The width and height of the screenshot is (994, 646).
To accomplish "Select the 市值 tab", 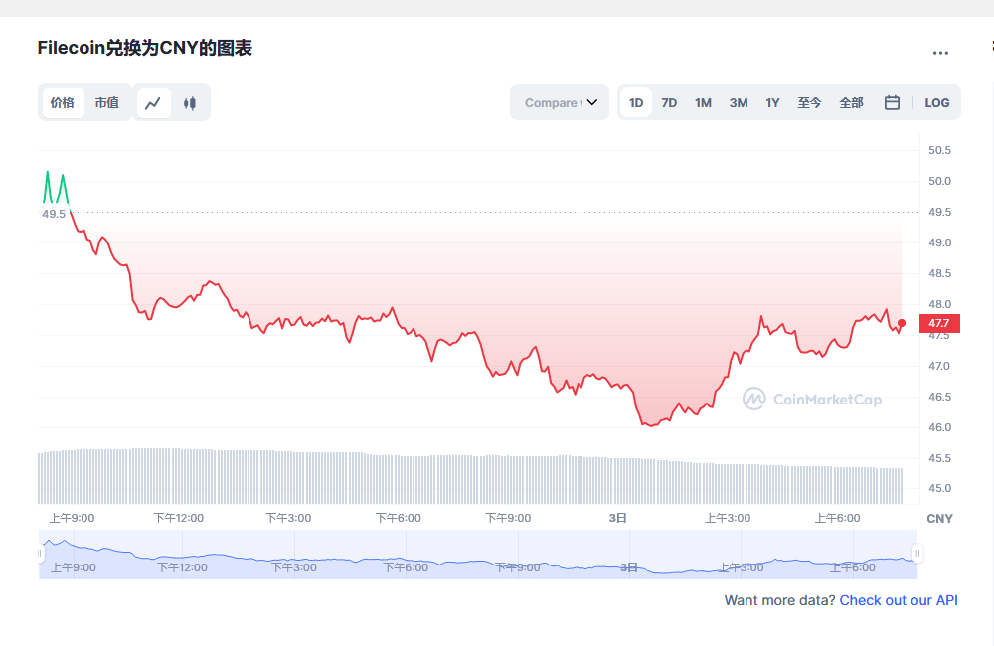I will [107, 103].
